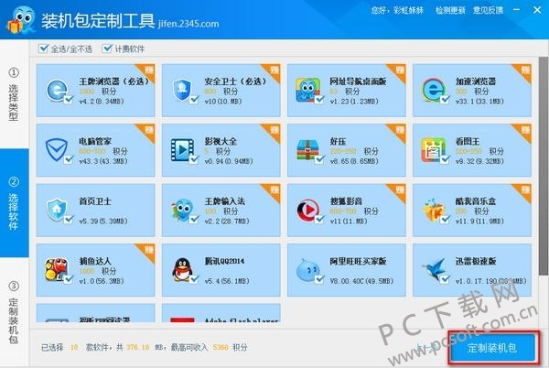Open the 意见反馈 feedback link
Screen dimensions: 549x368
coord(522,12)
